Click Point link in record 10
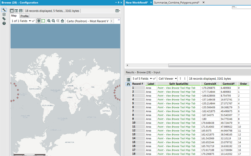This screenshot has height=156, width=251. pos(176,123)
